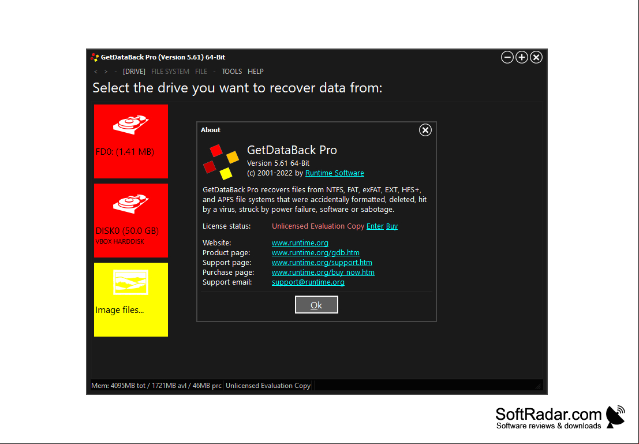Open the FILE SYSTEM menu step

click(170, 72)
